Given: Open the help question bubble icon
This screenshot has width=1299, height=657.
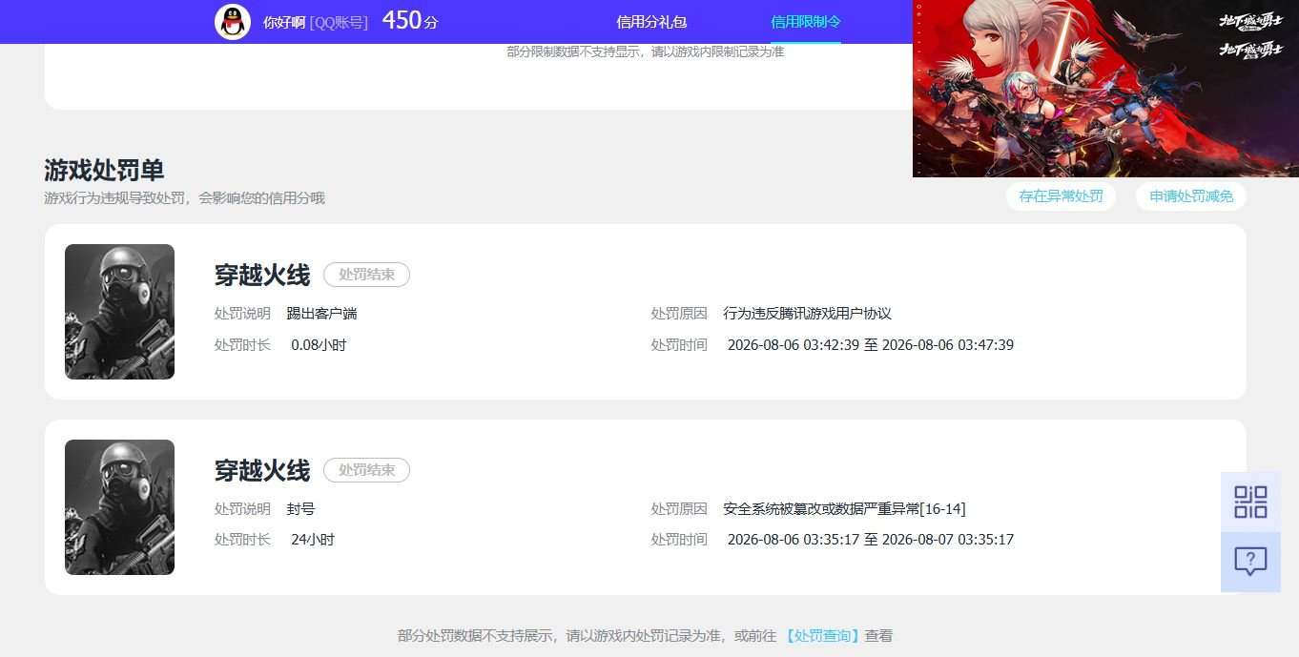Looking at the screenshot, I should click(1250, 562).
